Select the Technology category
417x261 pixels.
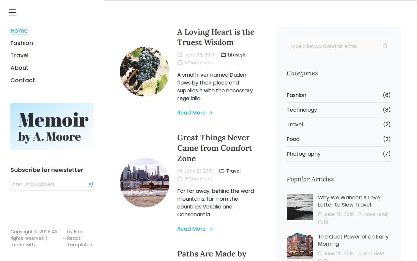339,110
